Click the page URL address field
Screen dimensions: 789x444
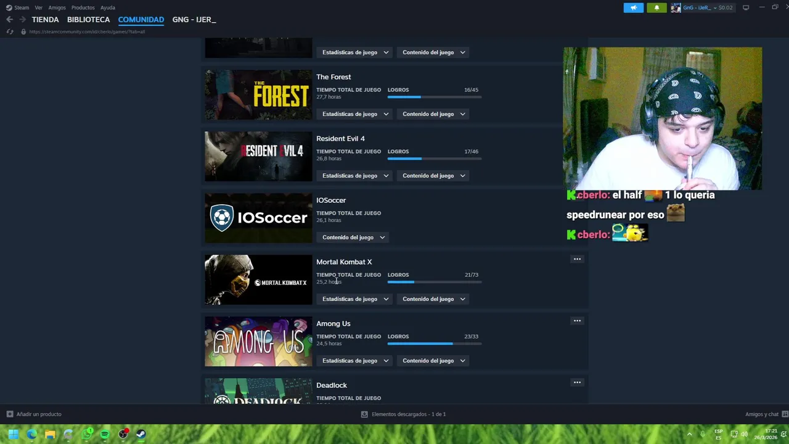pyautogui.click(x=87, y=31)
